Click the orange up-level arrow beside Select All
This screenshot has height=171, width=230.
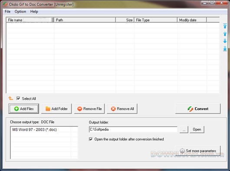10,98
